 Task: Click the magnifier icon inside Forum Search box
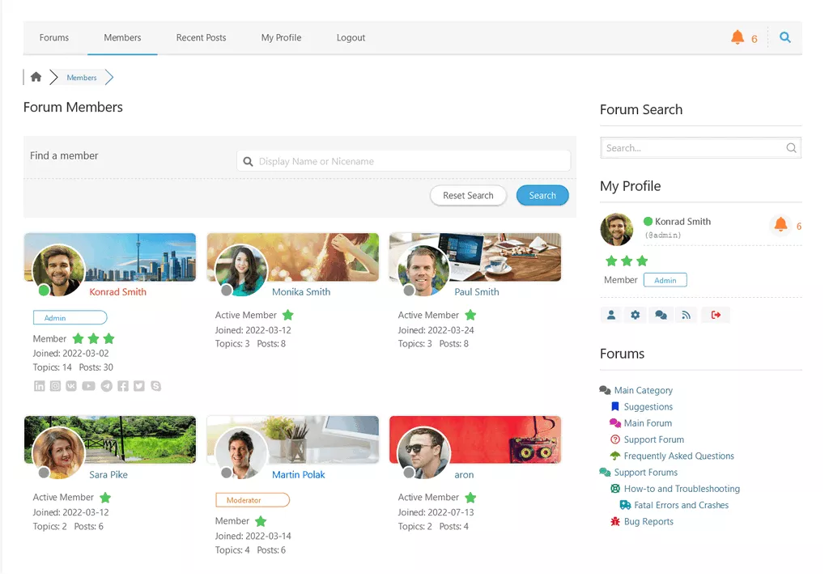point(791,148)
